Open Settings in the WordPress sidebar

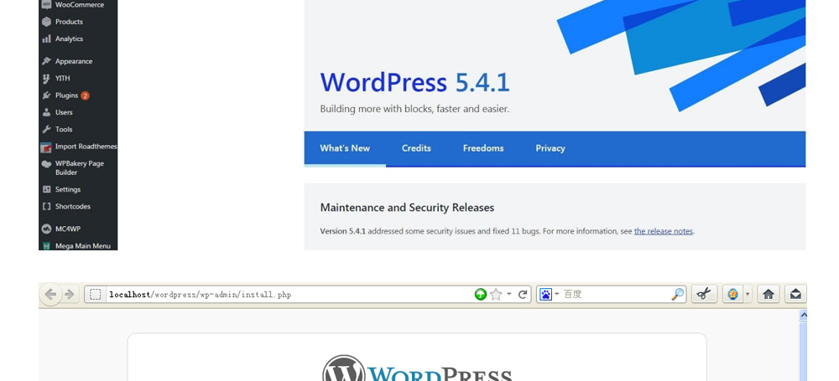(67, 189)
